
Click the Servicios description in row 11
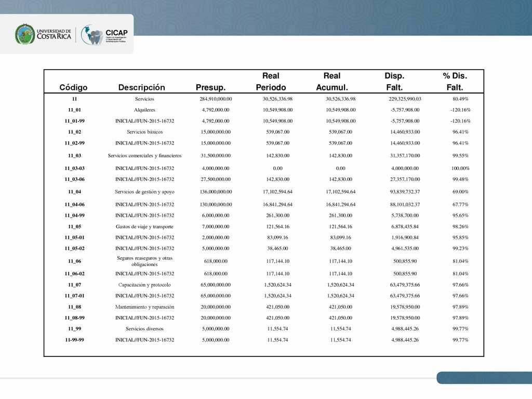(x=144, y=99)
